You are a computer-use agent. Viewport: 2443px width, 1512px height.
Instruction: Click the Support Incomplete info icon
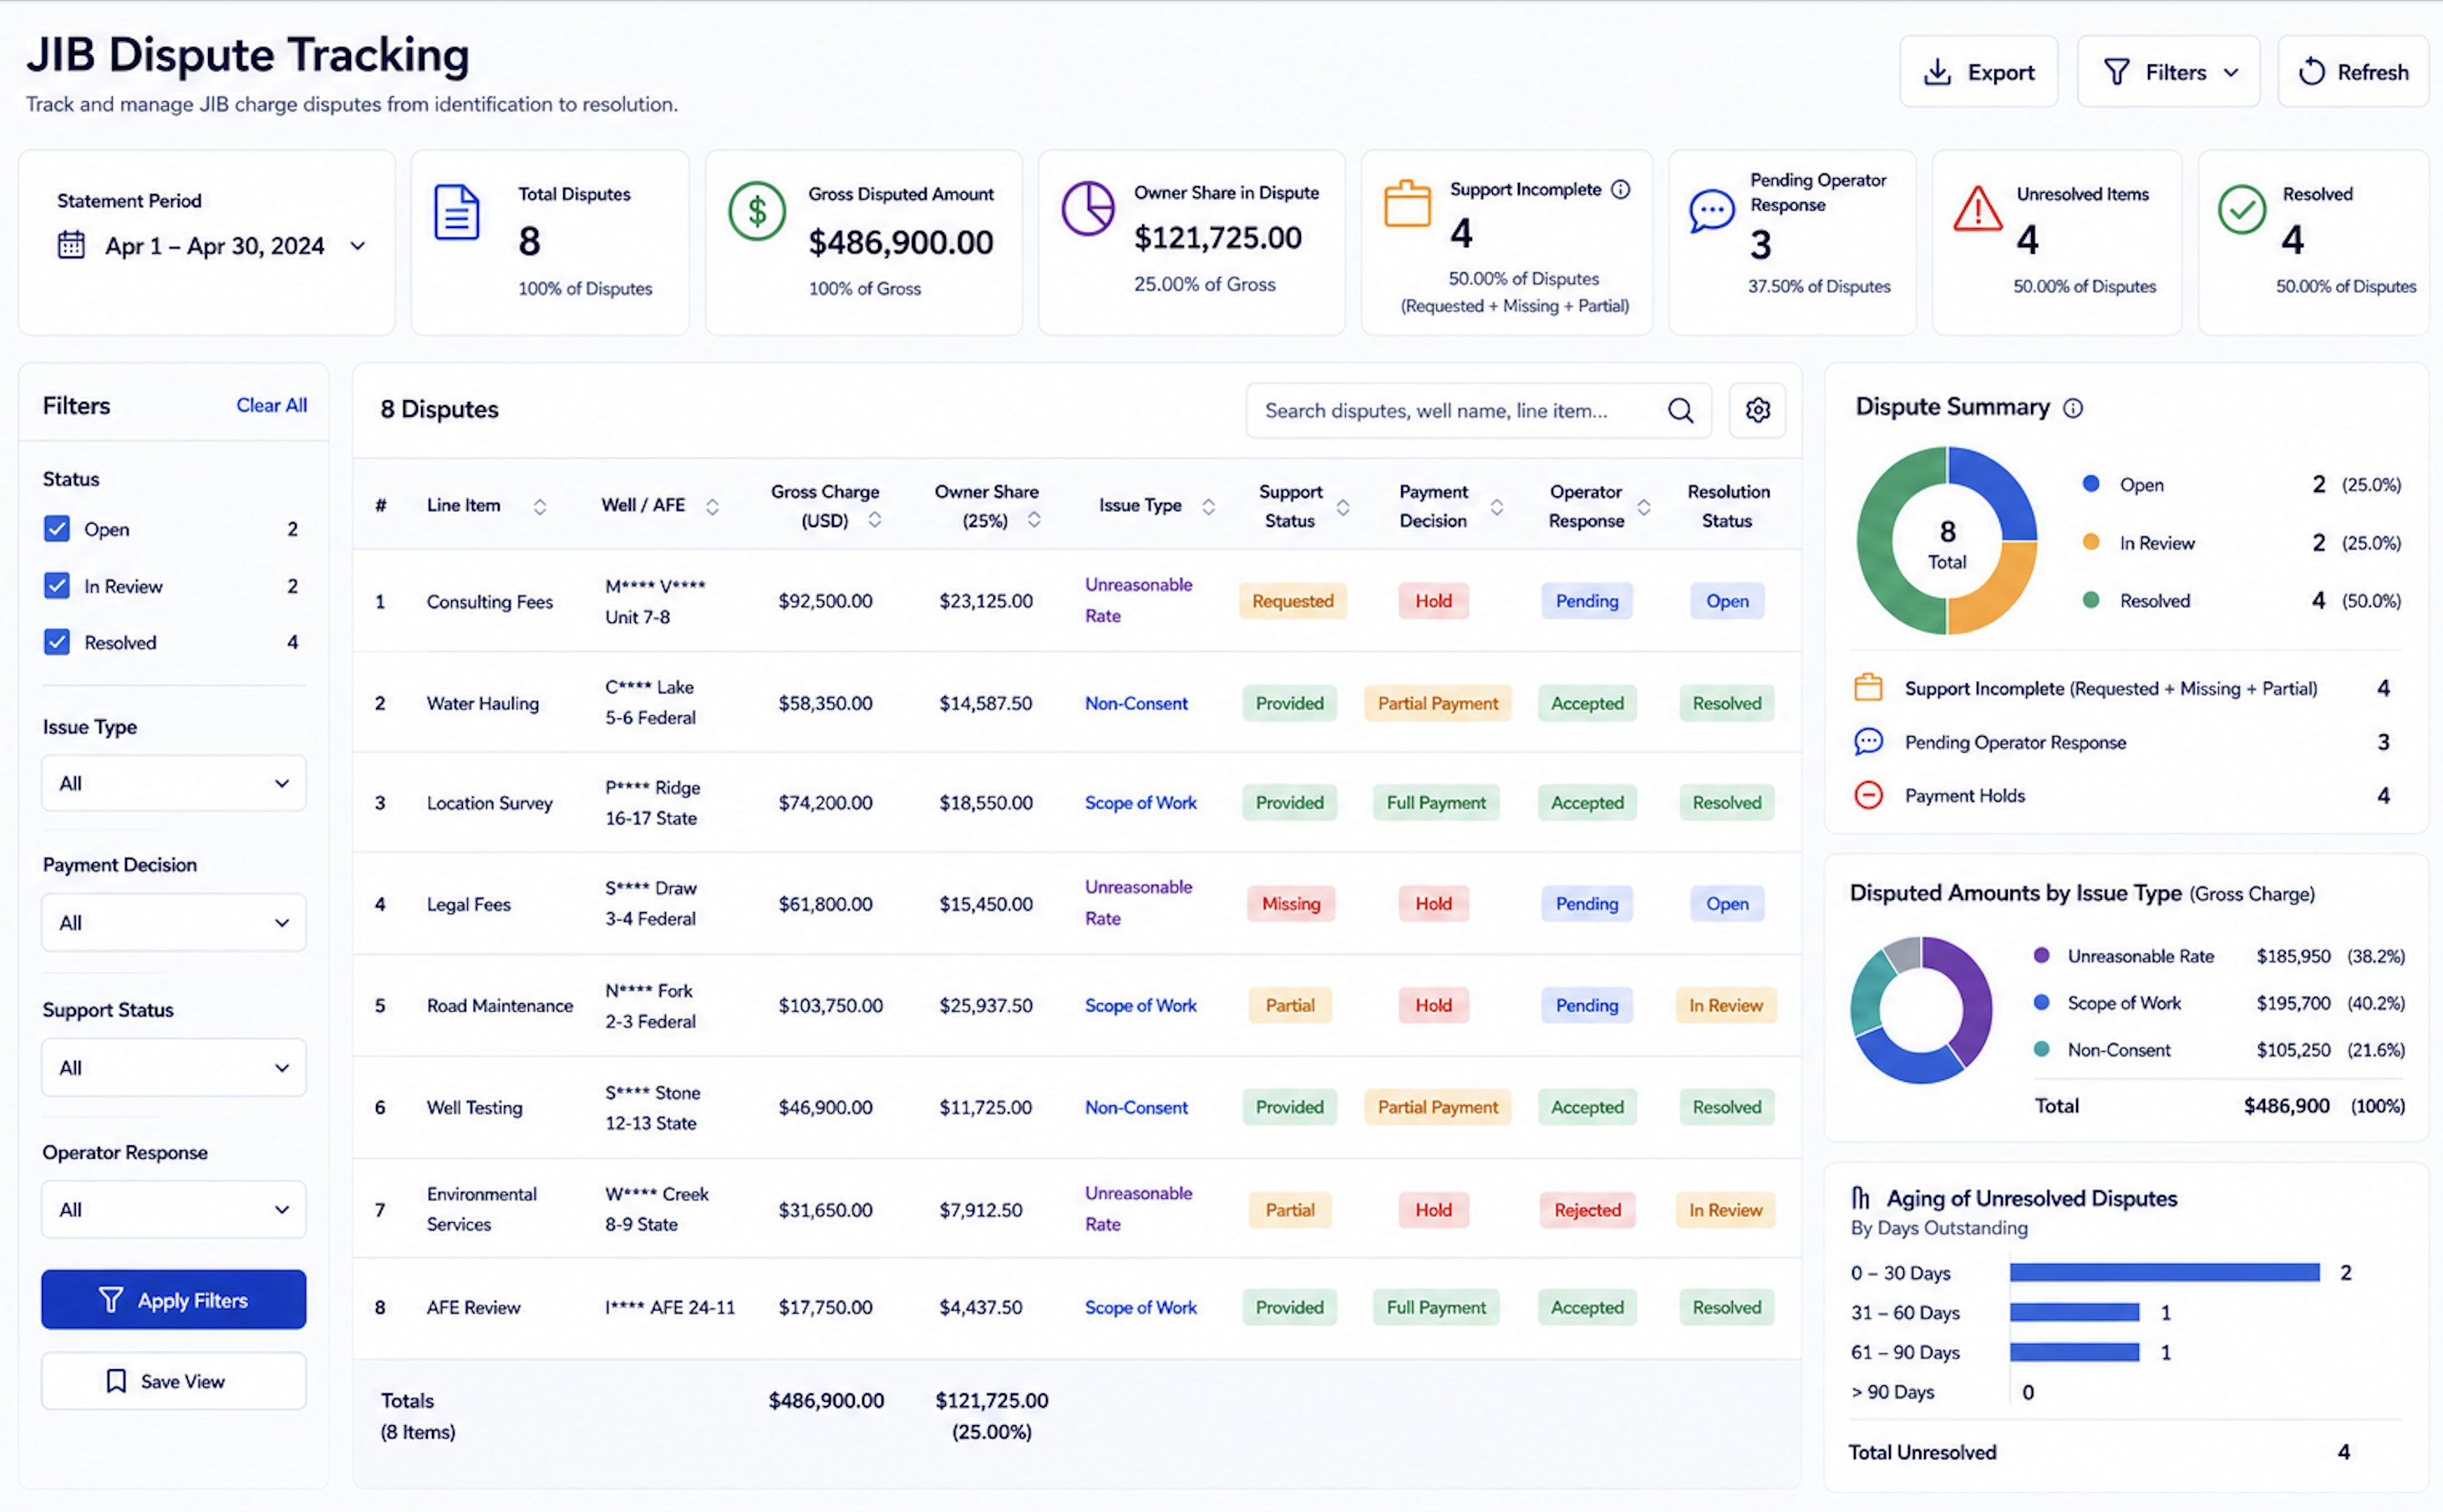1621,190
